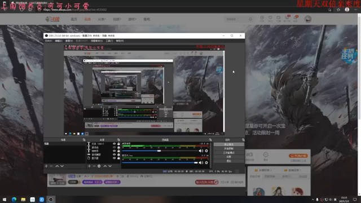Toggle lock of the 显示器 source
This screenshot has width=361, height=203.
pos(118,158)
